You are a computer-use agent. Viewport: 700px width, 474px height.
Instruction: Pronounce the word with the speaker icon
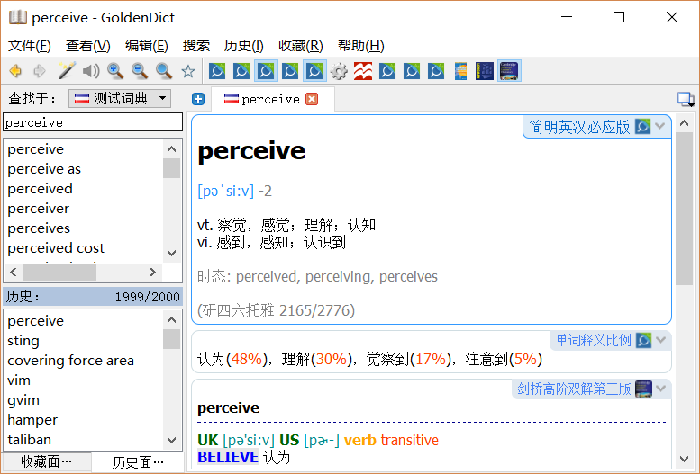click(91, 71)
